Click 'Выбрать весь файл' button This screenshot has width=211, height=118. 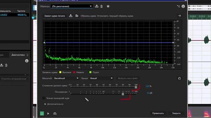coord(128,78)
